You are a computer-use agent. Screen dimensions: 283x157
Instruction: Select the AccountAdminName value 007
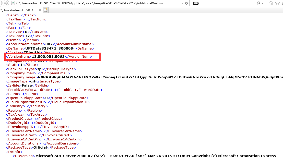tap(49, 44)
